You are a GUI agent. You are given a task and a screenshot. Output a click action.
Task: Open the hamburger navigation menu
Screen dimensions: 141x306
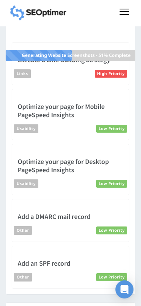pyautogui.click(x=124, y=12)
